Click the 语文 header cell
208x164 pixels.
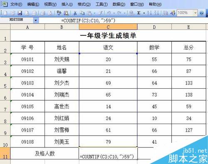coord(108,47)
